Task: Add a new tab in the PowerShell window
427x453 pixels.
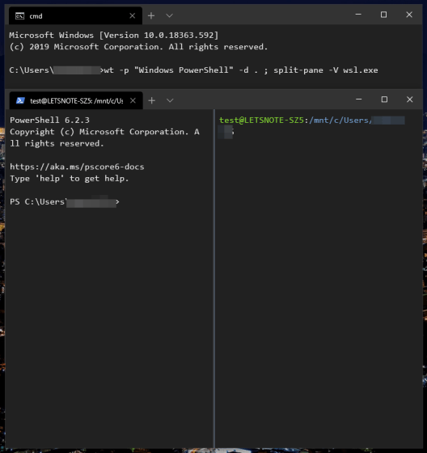Action: tap(152, 100)
